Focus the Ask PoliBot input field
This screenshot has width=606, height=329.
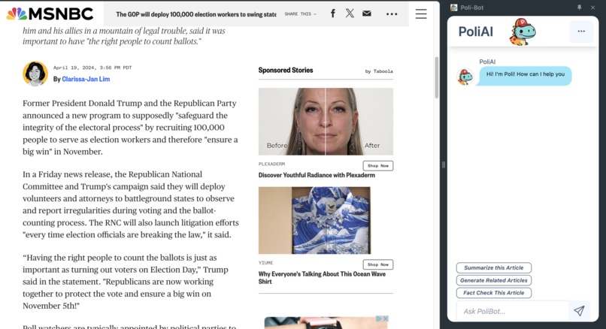[x=513, y=311]
